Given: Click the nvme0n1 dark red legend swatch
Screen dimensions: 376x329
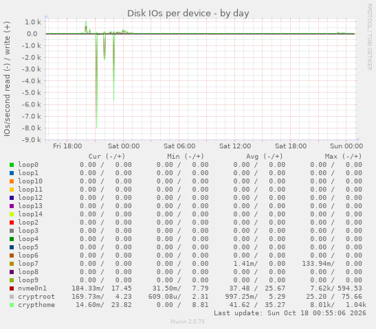Looking at the screenshot, I should (12, 288).
